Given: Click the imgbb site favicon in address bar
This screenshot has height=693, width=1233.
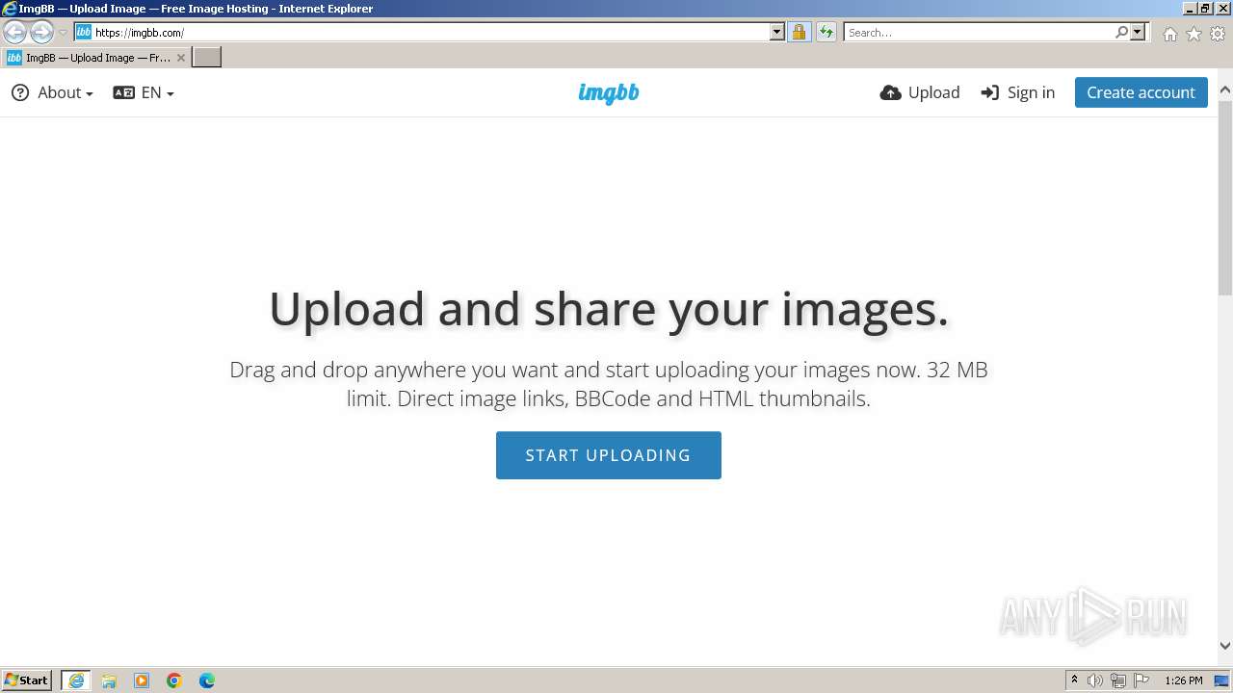Looking at the screenshot, I should (84, 32).
